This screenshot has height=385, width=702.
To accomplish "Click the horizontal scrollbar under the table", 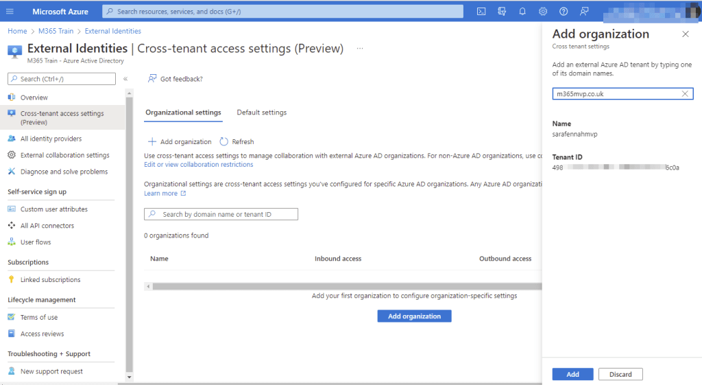I will click(x=343, y=285).
